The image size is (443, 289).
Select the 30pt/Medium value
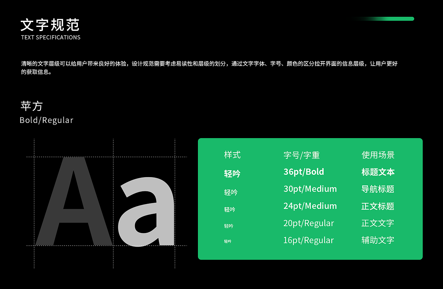pos(310,189)
